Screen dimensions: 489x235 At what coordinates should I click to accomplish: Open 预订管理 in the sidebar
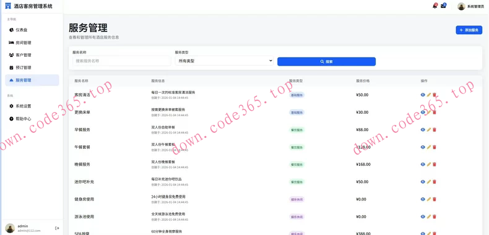tap(32, 67)
